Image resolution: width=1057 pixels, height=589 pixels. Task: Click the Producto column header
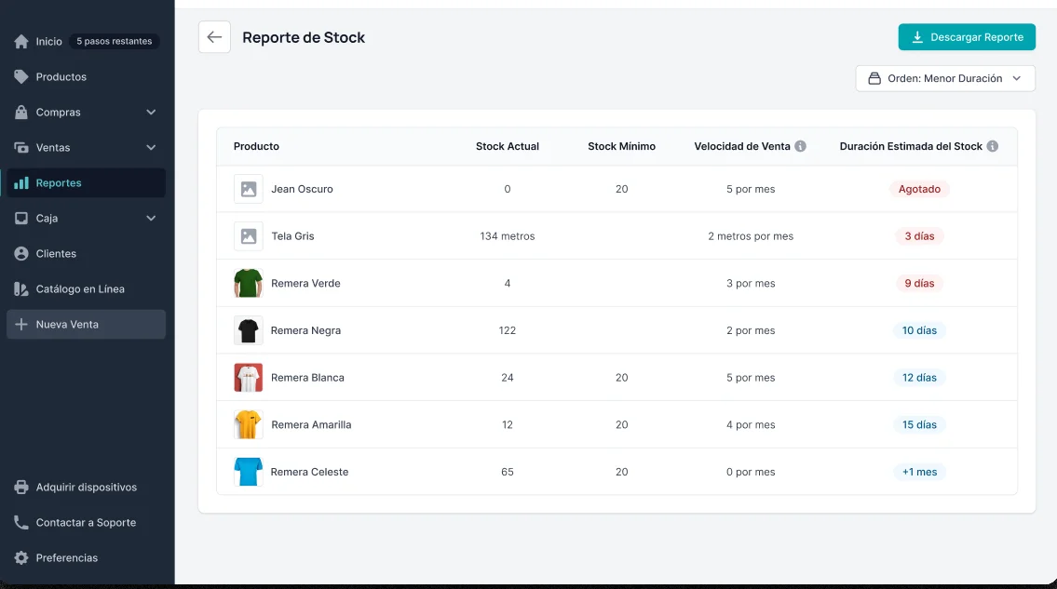click(x=256, y=146)
